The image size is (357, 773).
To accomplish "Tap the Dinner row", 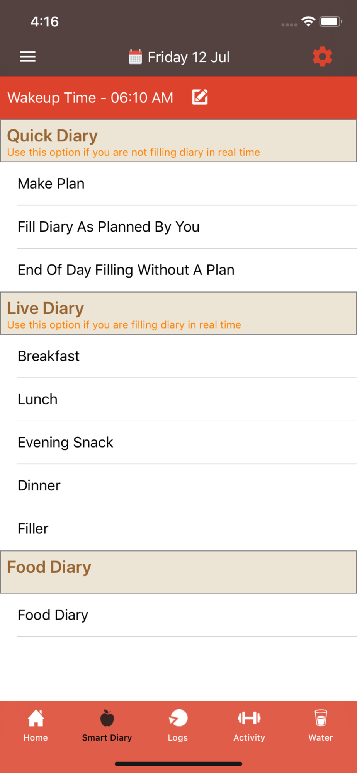I will [178, 486].
